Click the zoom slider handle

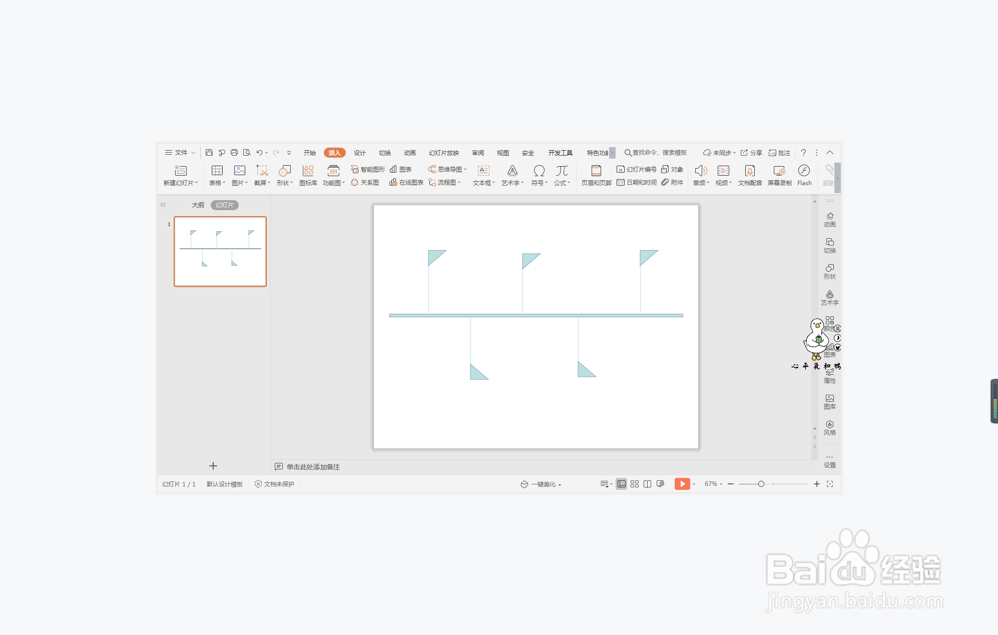pos(761,484)
